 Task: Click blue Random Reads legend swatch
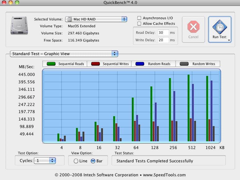point(140,64)
